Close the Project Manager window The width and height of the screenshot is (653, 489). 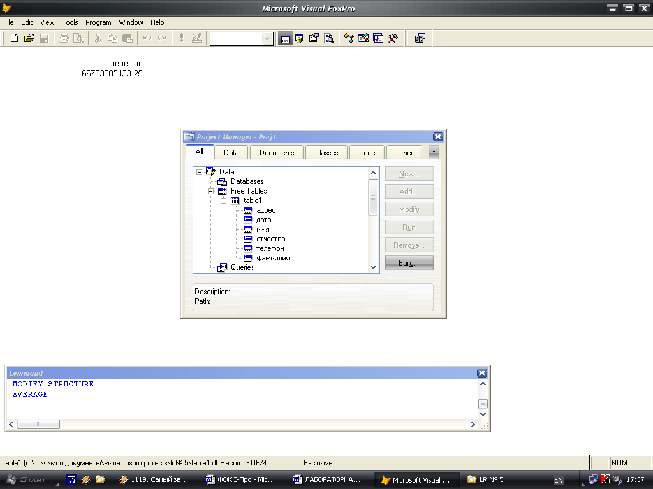[437, 137]
